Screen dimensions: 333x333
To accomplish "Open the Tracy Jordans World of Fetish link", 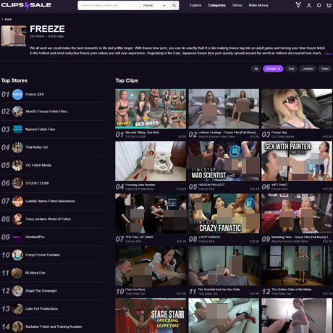I will (x=48, y=219).
